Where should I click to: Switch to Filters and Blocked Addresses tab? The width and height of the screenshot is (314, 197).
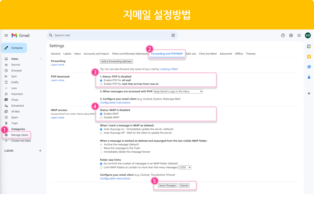tap(130, 54)
